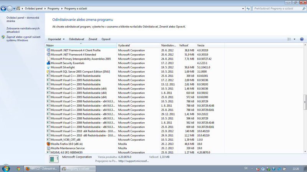Select Microsoft SQL Server 2005 Compact Edition icon

pos(48,71)
